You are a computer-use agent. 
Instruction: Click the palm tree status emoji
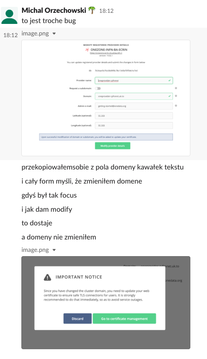point(92,10)
